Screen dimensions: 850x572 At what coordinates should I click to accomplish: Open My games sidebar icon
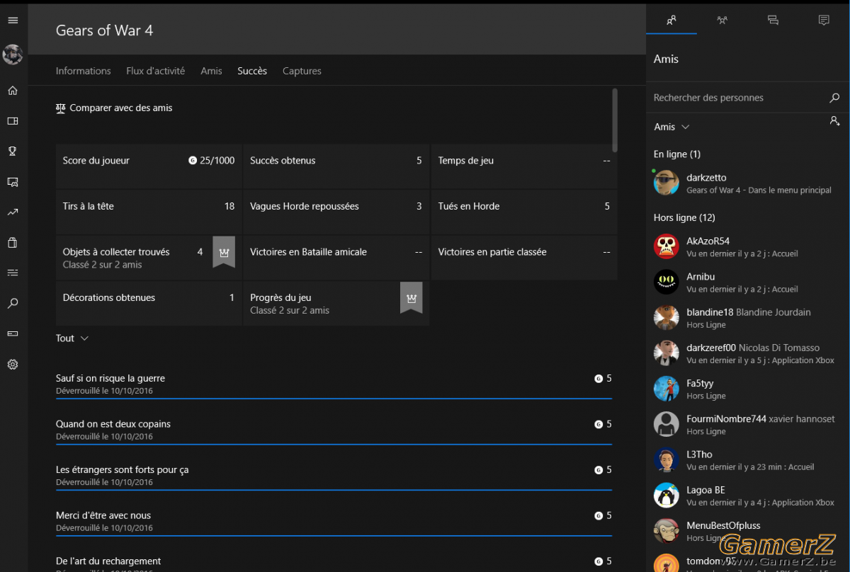pyautogui.click(x=13, y=121)
